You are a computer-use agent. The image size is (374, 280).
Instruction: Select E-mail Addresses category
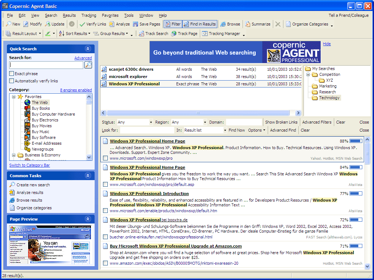[x=46, y=143]
